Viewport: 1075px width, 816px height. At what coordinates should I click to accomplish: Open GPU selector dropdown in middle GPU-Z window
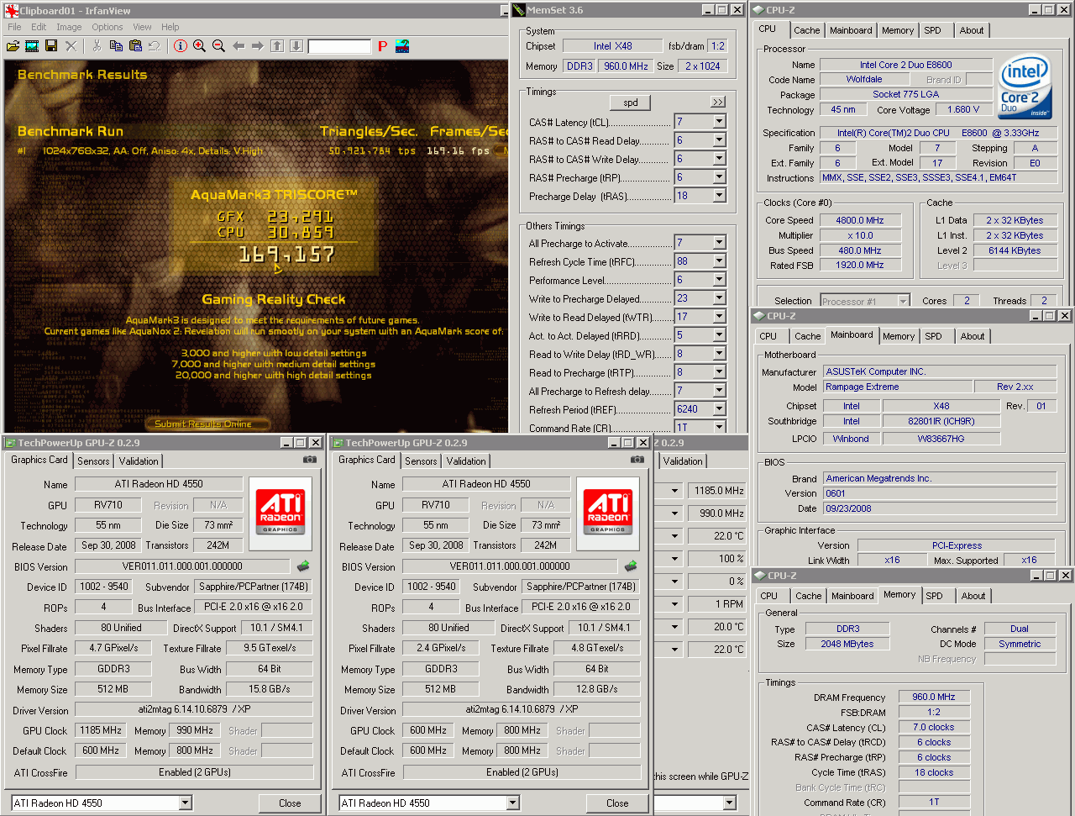tap(512, 803)
